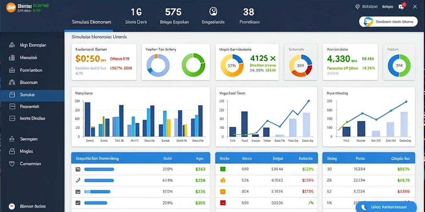Viewport: 425px width, 212px height.
Task: Click the orange app logo icon
Action: click(x=11, y=7)
